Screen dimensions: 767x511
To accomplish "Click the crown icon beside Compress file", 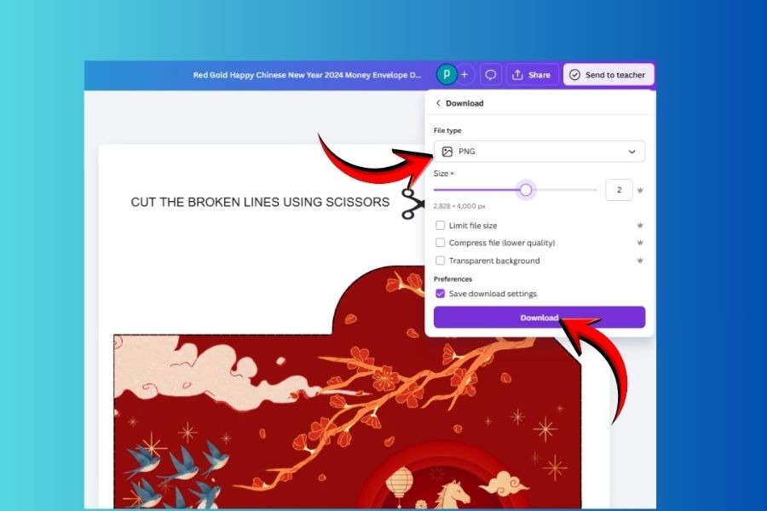I will [x=639, y=243].
